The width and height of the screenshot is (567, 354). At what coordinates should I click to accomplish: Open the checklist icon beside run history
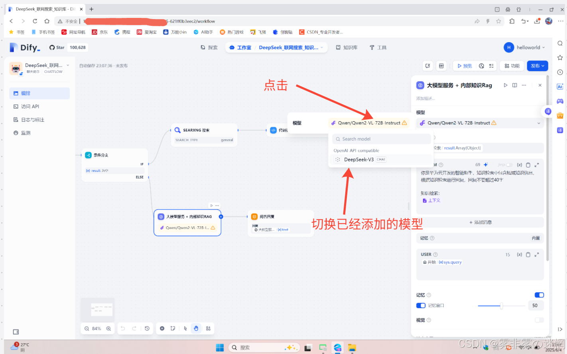tap(491, 66)
